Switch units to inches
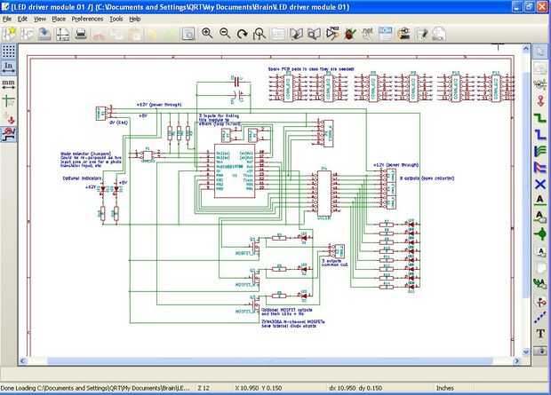The image size is (551, 395). tap(8, 67)
